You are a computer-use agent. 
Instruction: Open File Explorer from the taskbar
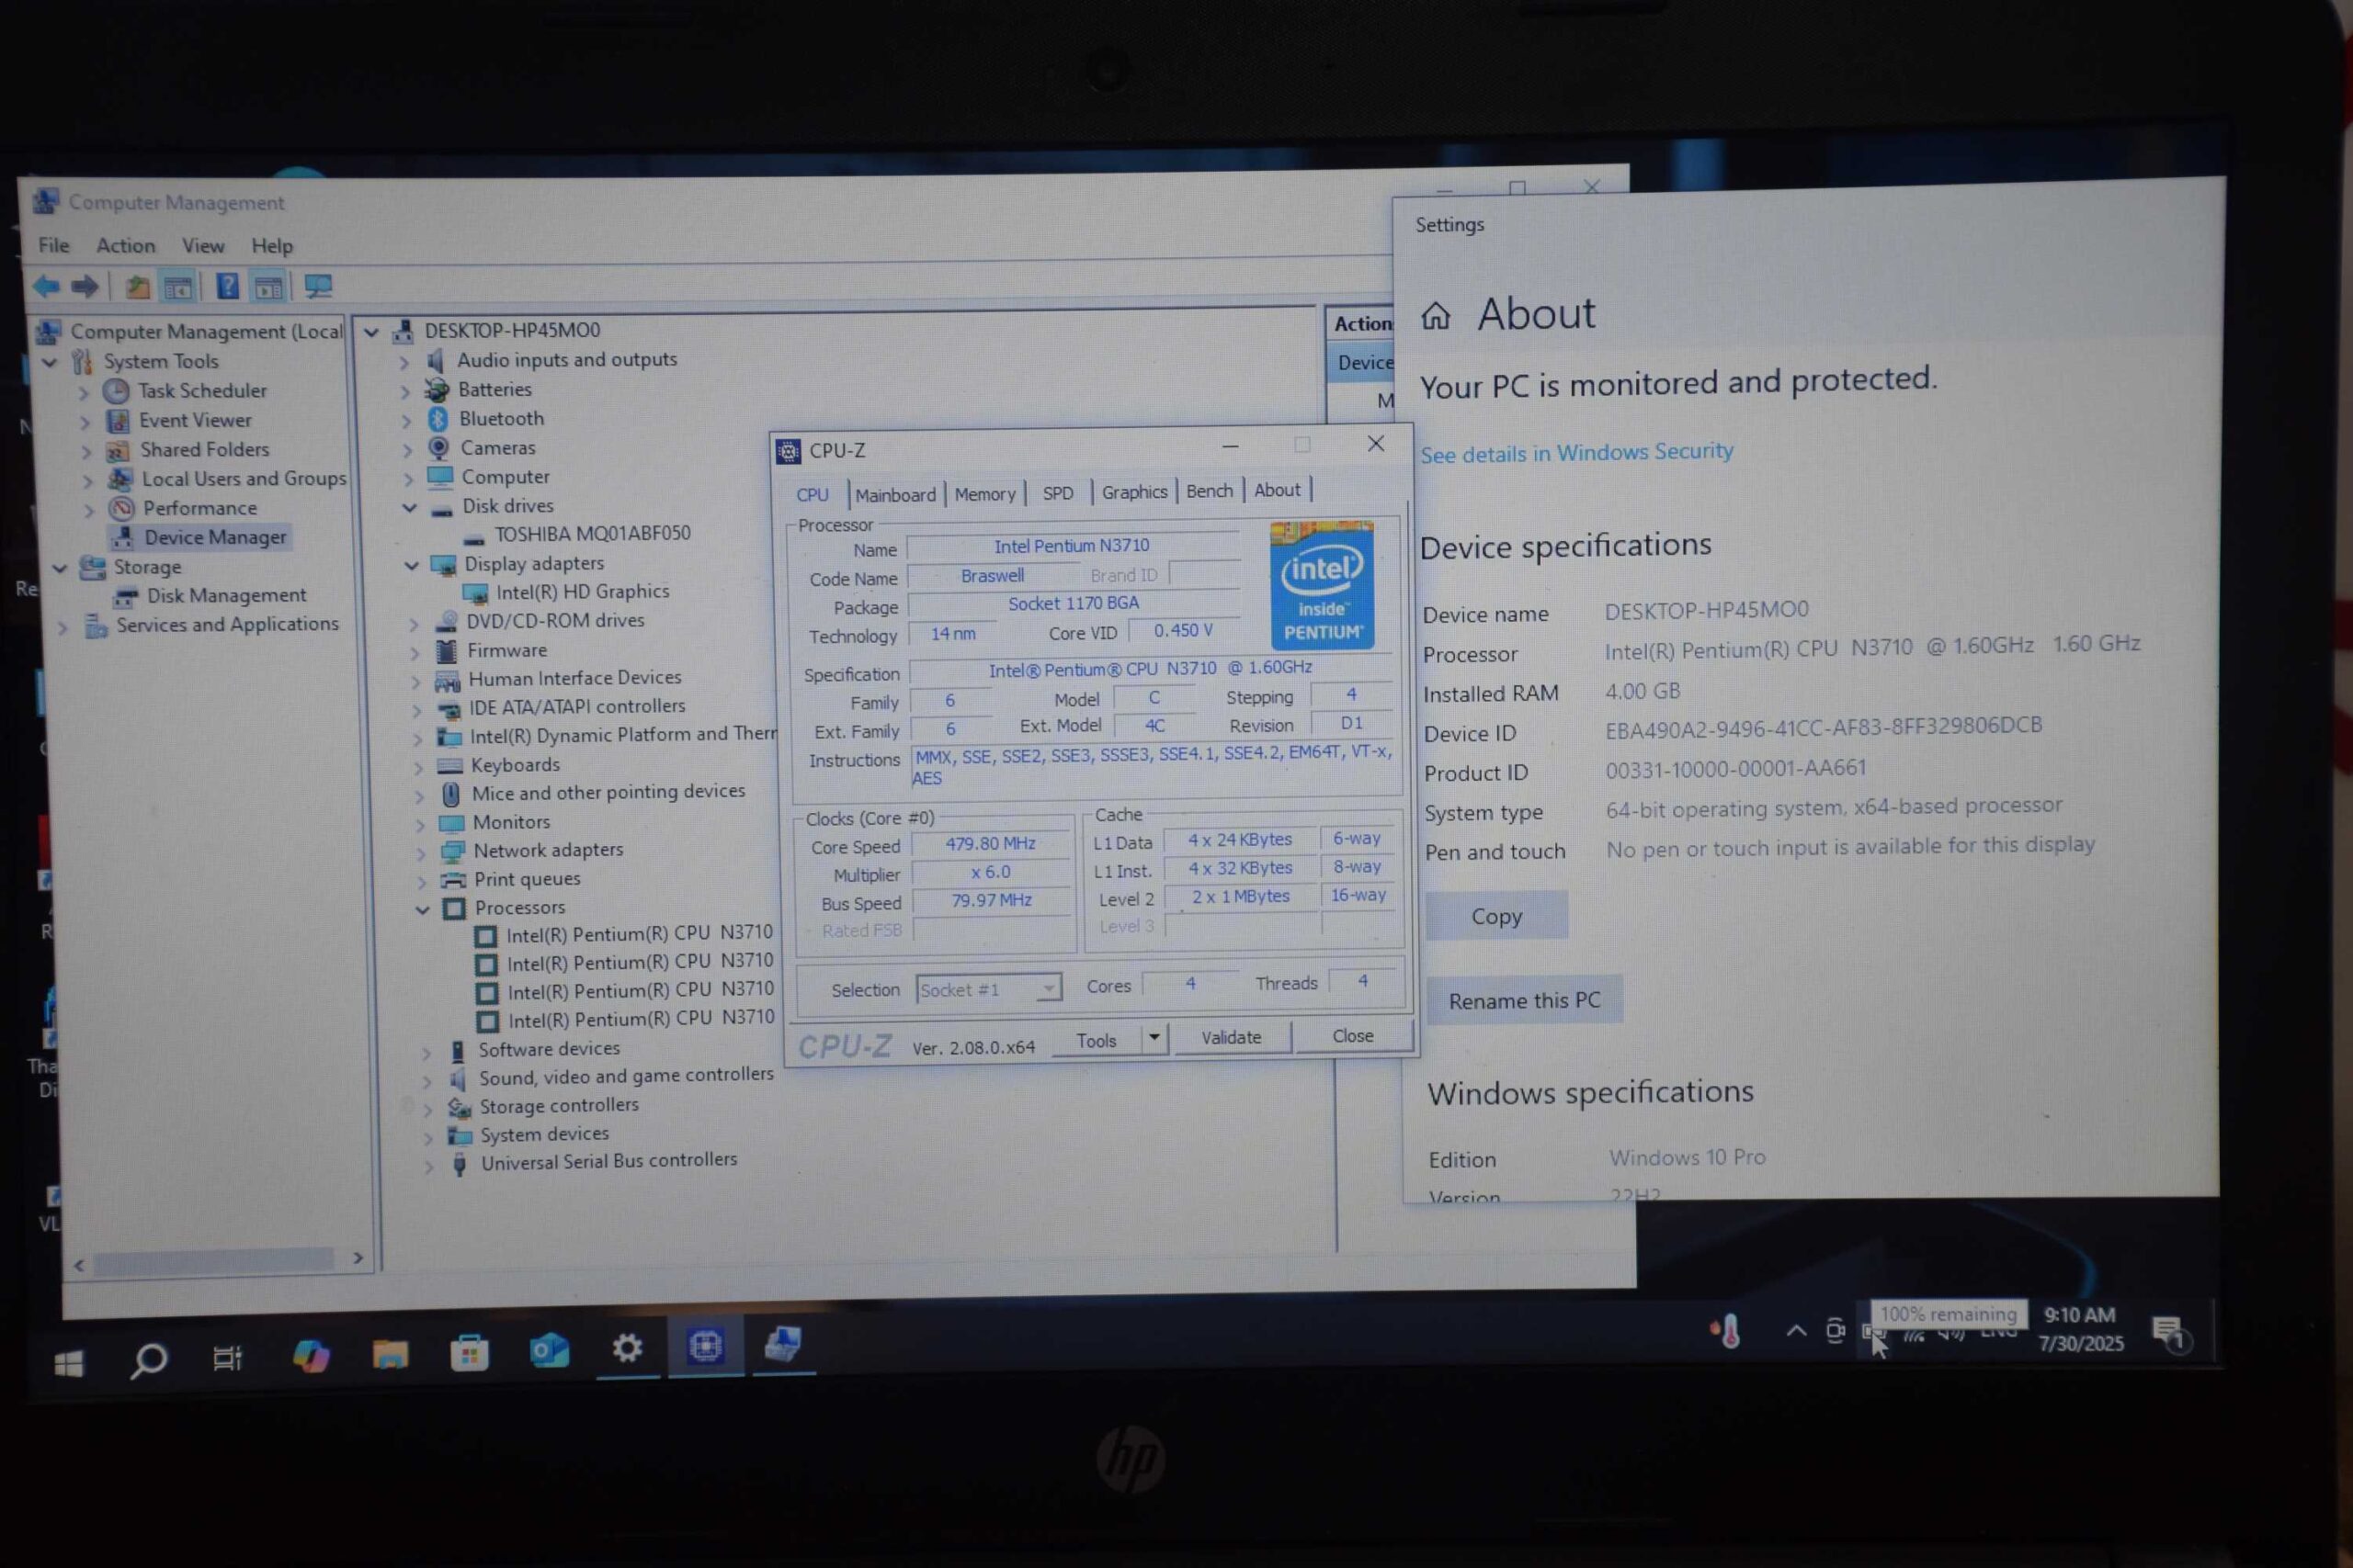point(389,1354)
